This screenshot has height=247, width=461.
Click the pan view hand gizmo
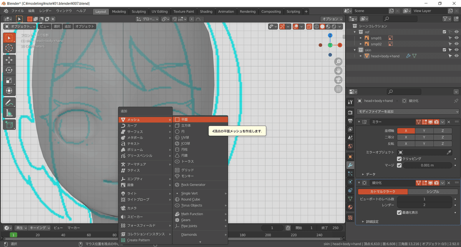(x=338, y=71)
